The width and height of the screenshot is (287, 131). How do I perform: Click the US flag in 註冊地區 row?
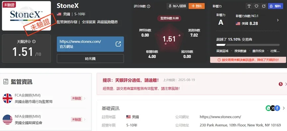(x=128, y=117)
